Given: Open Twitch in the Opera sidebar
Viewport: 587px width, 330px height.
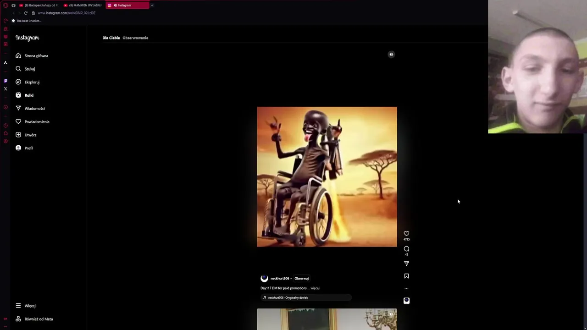Looking at the screenshot, I should pos(6,81).
